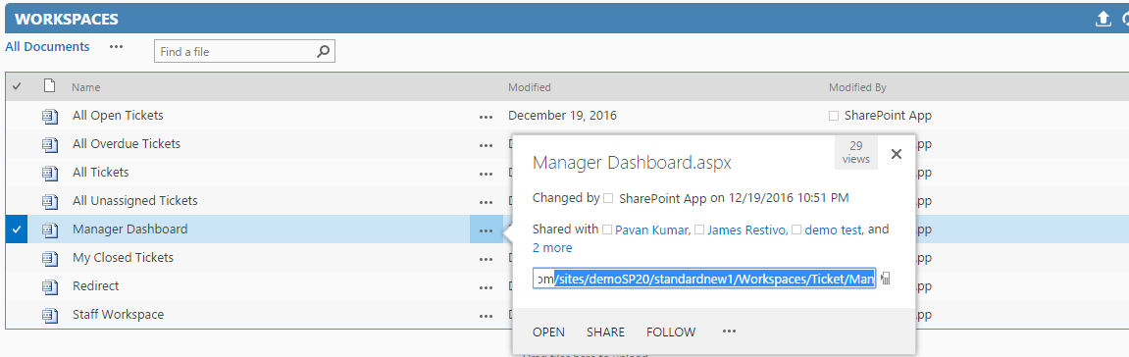Expand more actions ellipsis in callout footer
This screenshot has width=1129, height=357.
click(x=730, y=331)
